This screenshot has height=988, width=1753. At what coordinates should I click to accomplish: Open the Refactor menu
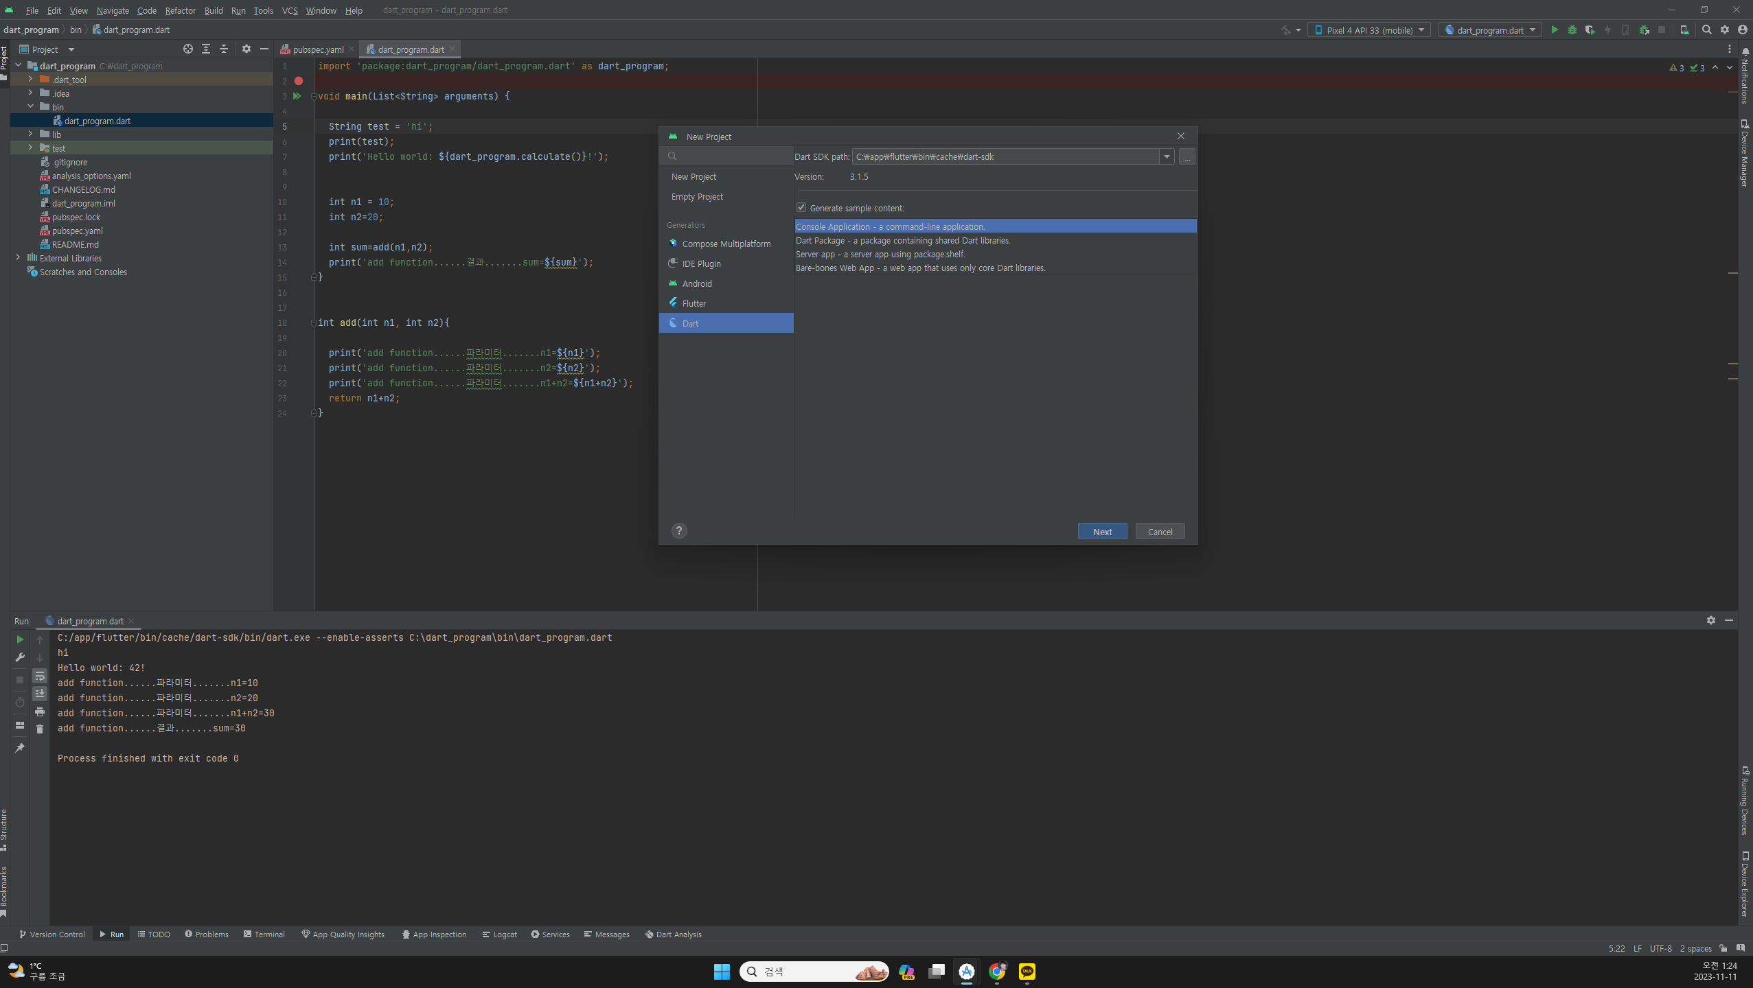pyautogui.click(x=180, y=10)
